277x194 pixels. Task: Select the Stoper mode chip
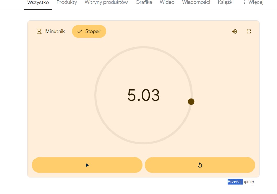pyautogui.click(x=89, y=32)
